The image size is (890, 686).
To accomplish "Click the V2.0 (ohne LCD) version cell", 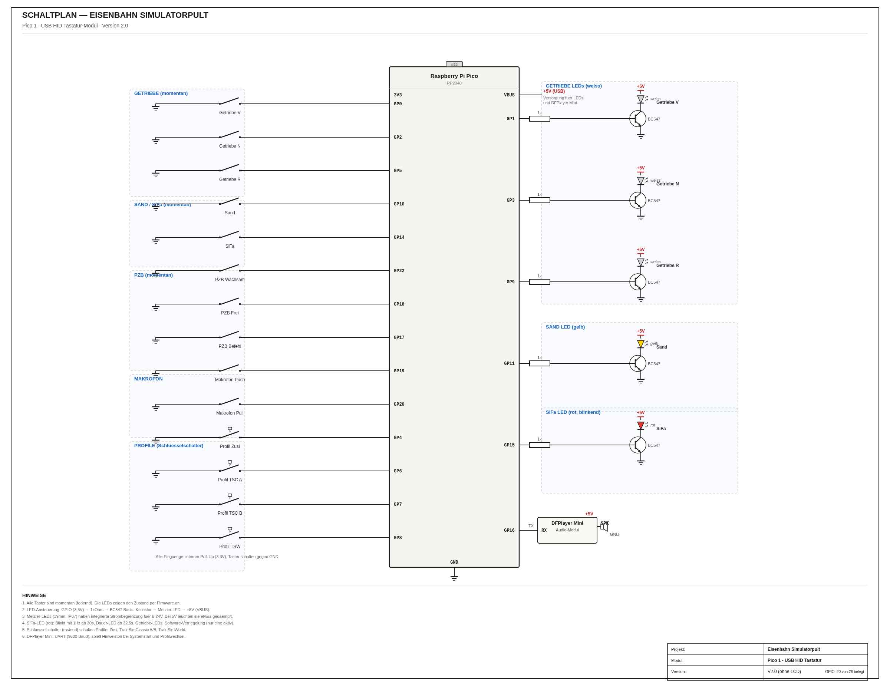I will (x=784, y=671).
